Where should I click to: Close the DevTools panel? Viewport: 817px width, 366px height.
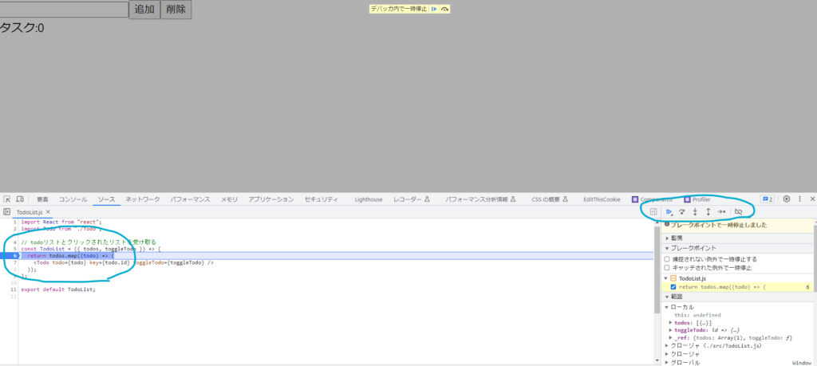click(x=812, y=199)
